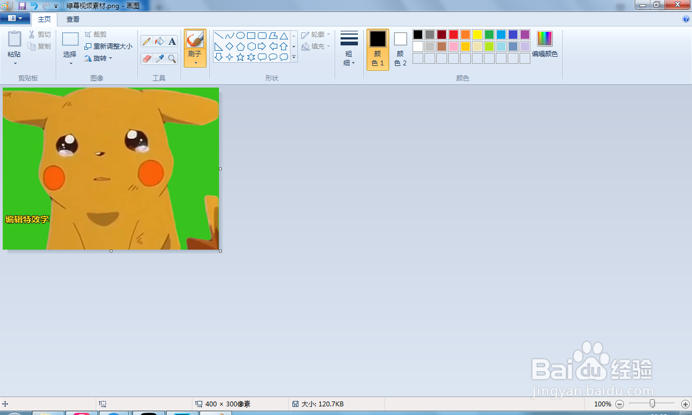Choose the six-point star shape
This screenshot has width=692, height=415.
pos(251,57)
